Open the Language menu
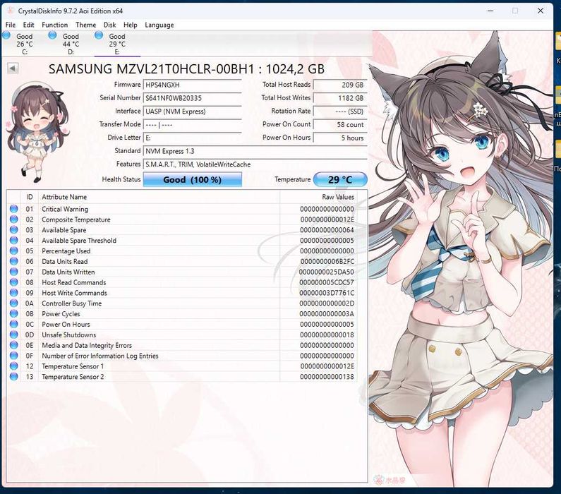Screen dimensions: 561x494 point(159,25)
